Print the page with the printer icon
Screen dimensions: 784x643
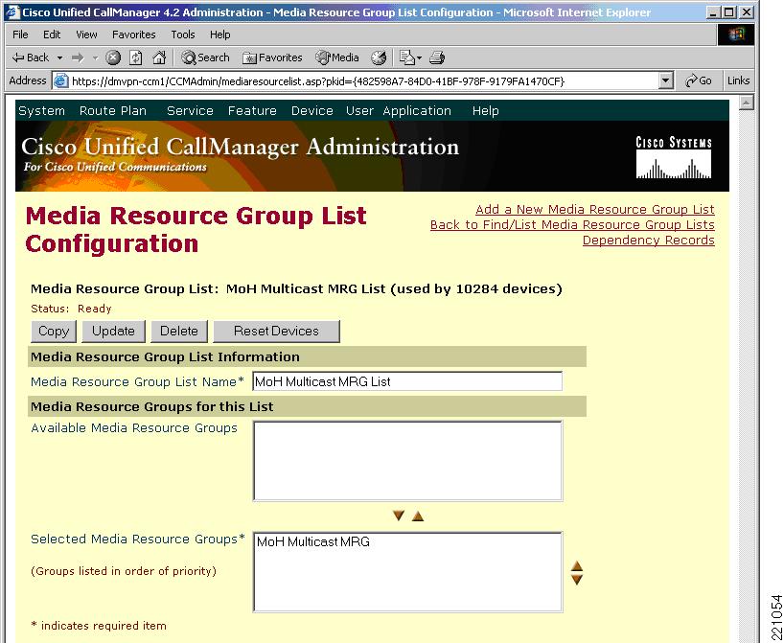[x=437, y=58]
